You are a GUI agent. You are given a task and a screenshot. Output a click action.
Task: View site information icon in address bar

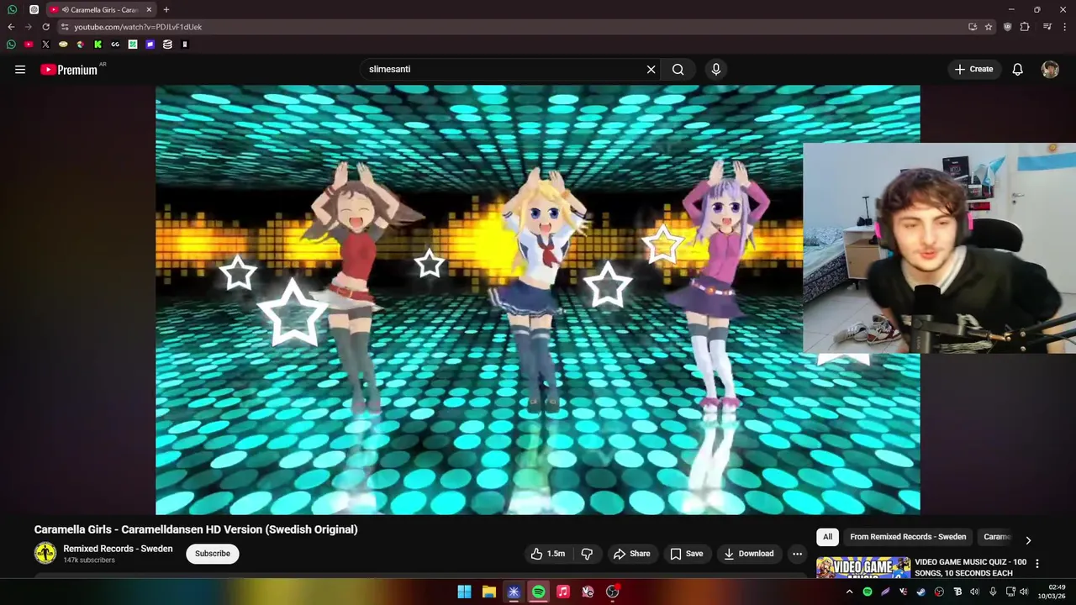pos(65,27)
